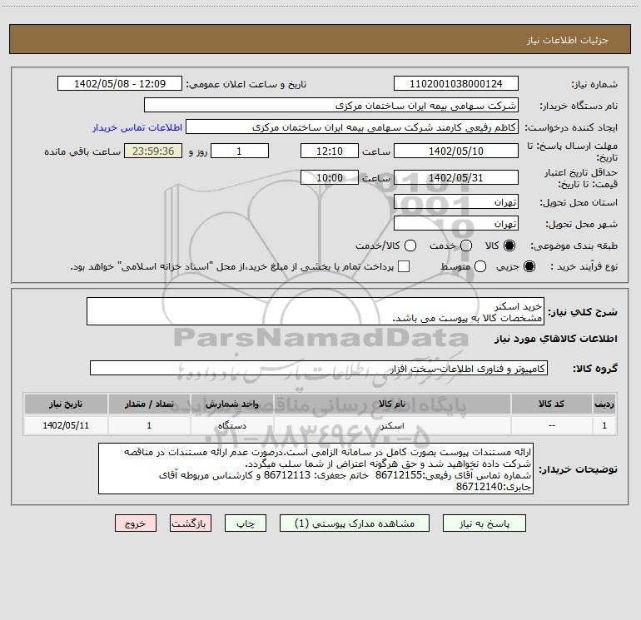641x620 pixels.
Task: Click the -- code cell in item row
Action: [551, 425]
